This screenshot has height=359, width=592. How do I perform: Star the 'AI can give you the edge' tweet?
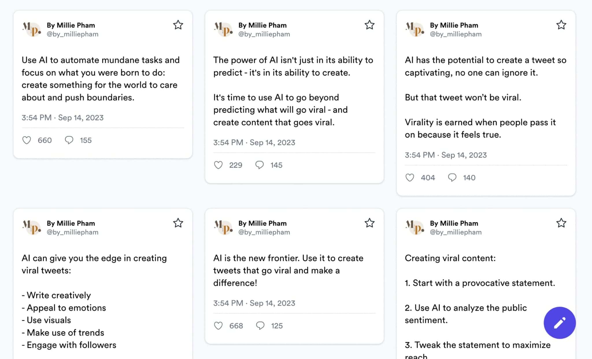[x=178, y=223]
